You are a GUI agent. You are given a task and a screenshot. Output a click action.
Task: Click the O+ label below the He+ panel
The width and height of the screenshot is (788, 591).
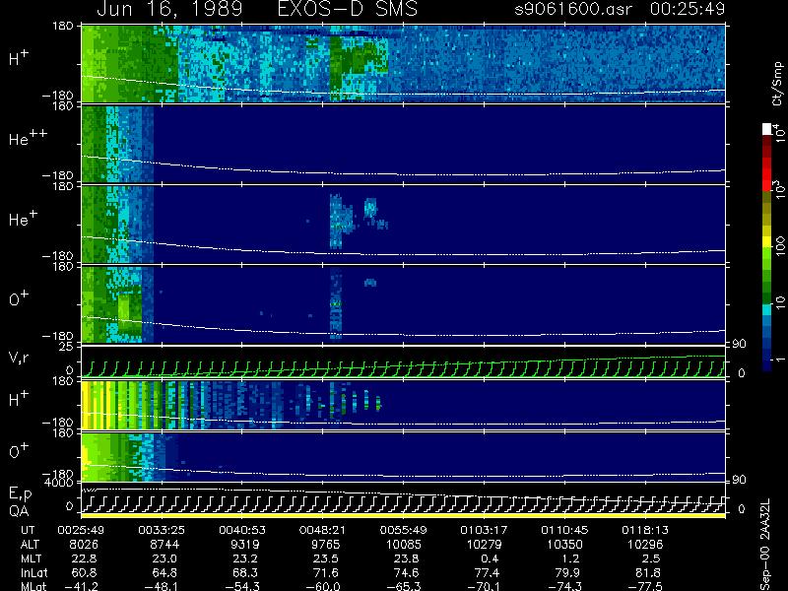pyautogui.click(x=19, y=299)
